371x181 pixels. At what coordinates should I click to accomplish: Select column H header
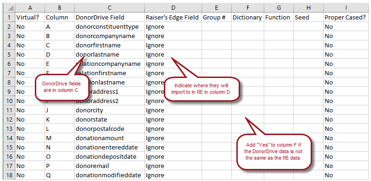(308, 8)
